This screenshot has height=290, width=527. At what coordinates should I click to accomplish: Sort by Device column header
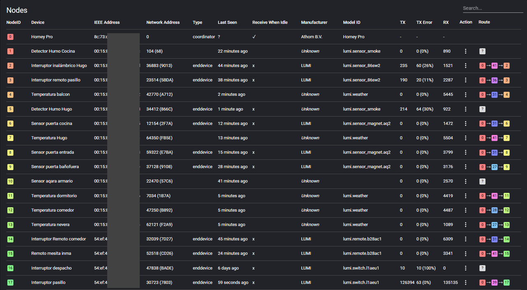tap(37, 22)
